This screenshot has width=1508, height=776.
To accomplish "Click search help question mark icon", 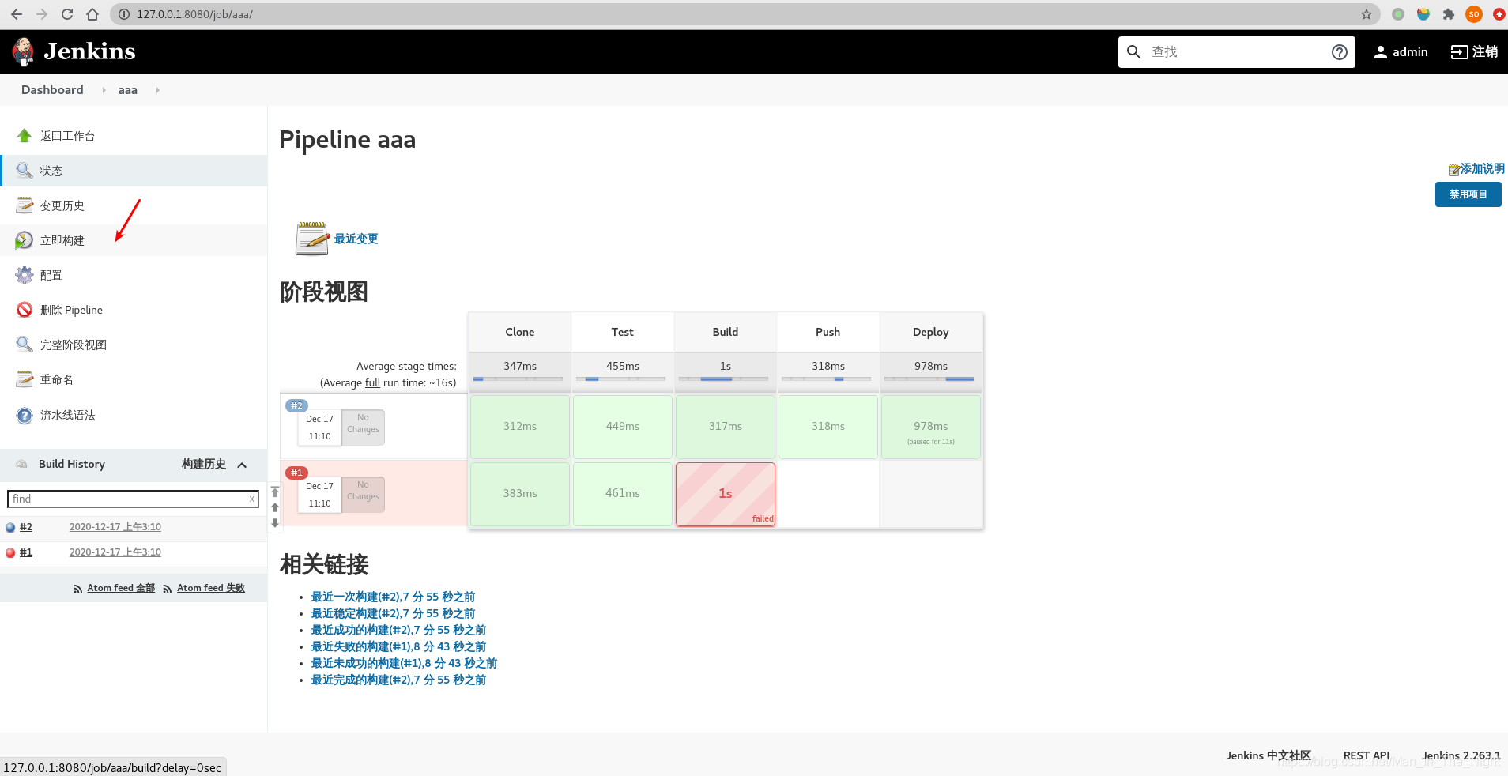I will tap(1340, 52).
